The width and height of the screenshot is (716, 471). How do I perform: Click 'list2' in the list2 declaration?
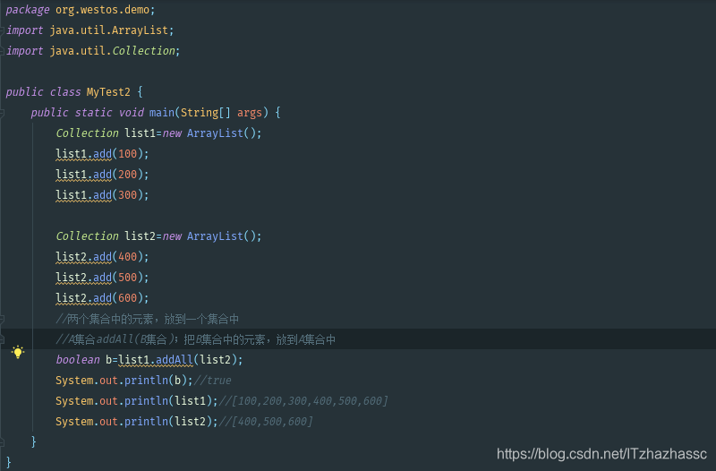coord(141,236)
